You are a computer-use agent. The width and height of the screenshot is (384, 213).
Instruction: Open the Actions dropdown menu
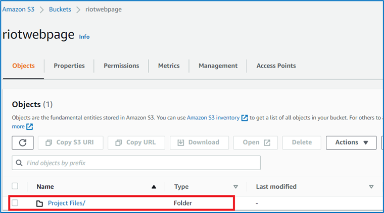pyautogui.click(x=351, y=143)
